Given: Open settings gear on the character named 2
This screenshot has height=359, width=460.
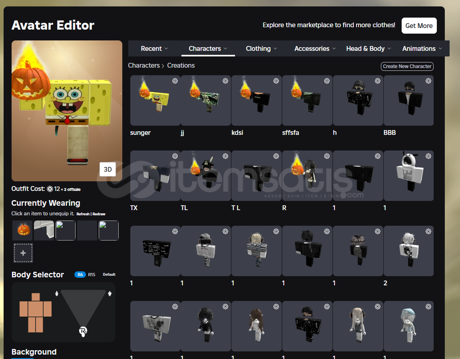Looking at the screenshot, I should coord(428,231).
